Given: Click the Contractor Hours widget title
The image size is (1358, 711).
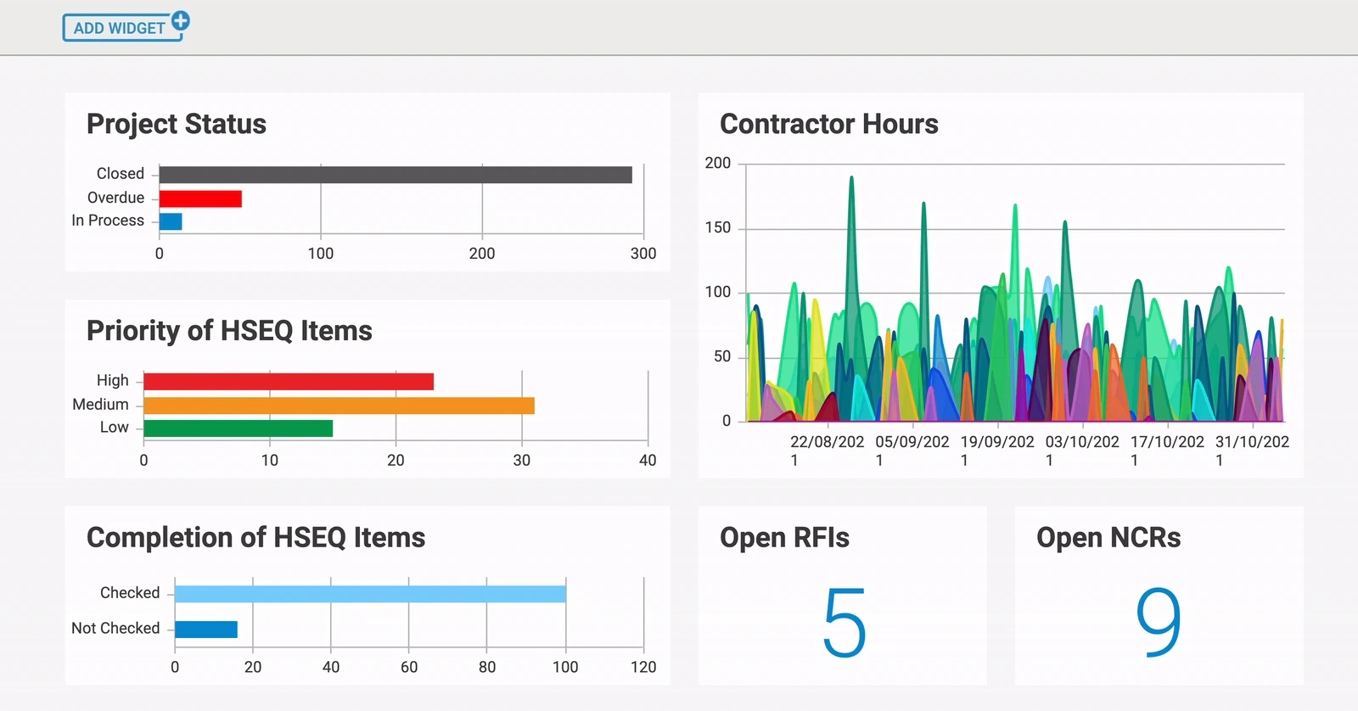Looking at the screenshot, I should 829,124.
